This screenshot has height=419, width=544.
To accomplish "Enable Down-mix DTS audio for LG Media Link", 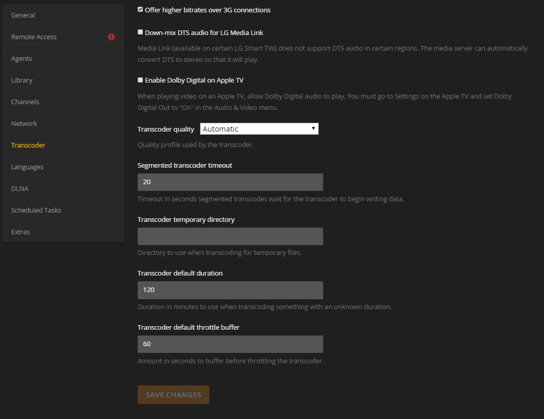I will point(140,33).
